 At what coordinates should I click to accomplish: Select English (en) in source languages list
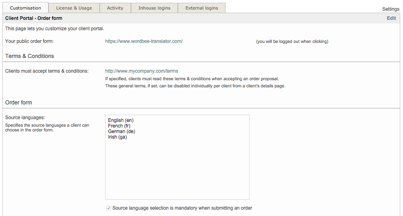coord(121,120)
